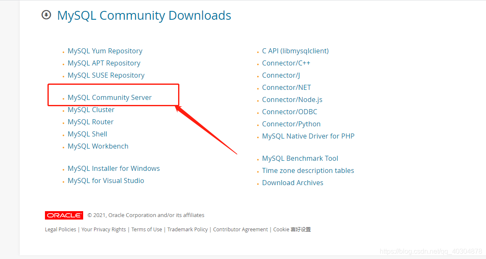Viewport: 486px width, 259px height.
Task: Open Cookie 喜好设置 preferences
Action: click(292, 230)
